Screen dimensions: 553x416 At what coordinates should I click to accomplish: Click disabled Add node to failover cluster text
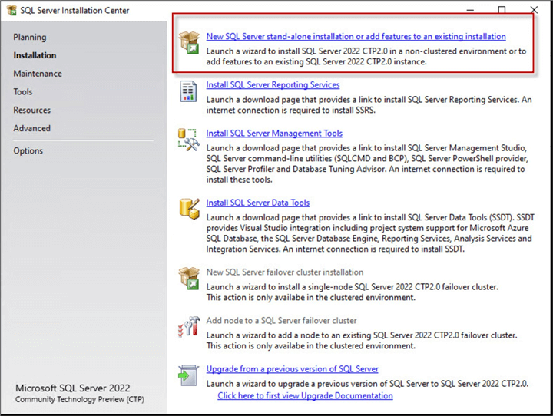(x=281, y=321)
